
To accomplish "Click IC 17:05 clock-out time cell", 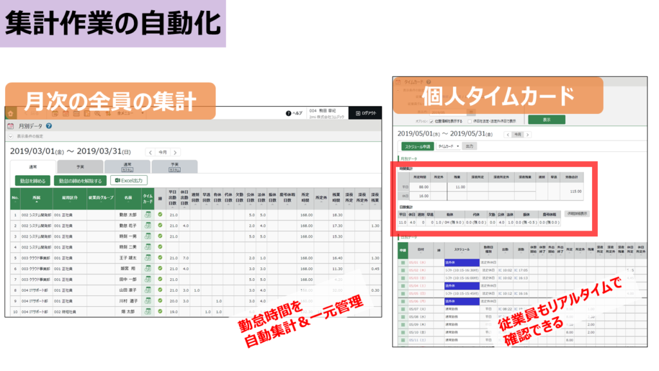I will click(x=521, y=270).
